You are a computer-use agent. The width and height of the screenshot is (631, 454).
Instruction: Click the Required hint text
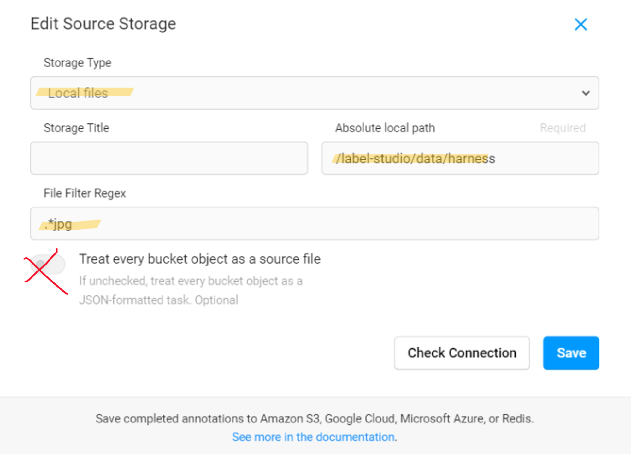(563, 128)
